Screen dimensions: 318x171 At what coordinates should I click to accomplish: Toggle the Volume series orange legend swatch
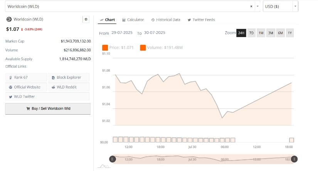143,47
